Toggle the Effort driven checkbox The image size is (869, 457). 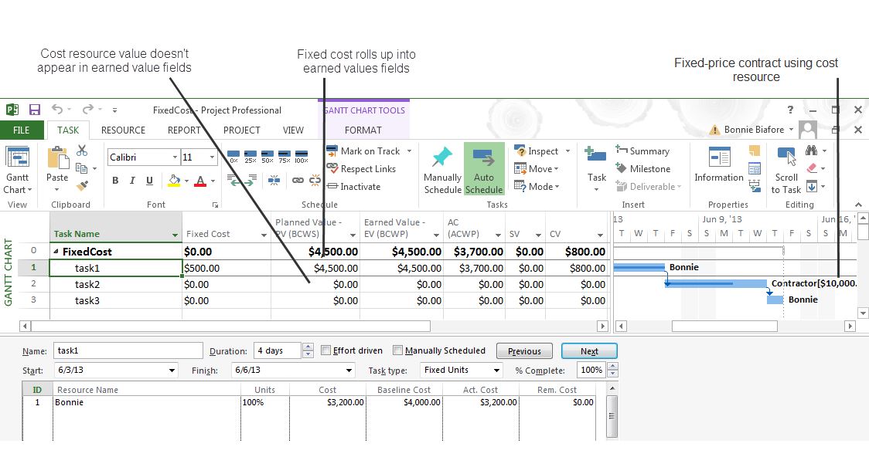pyautogui.click(x=326, y=350)
